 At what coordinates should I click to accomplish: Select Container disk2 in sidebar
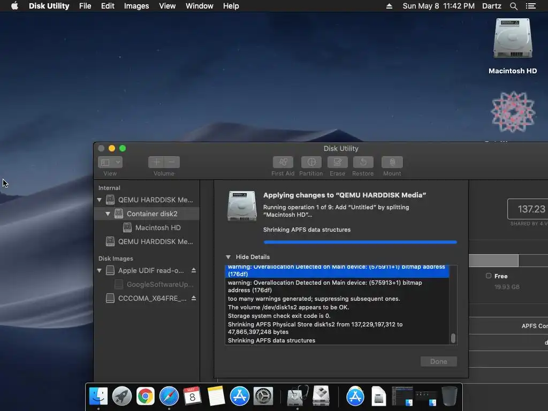click(147, 214)
